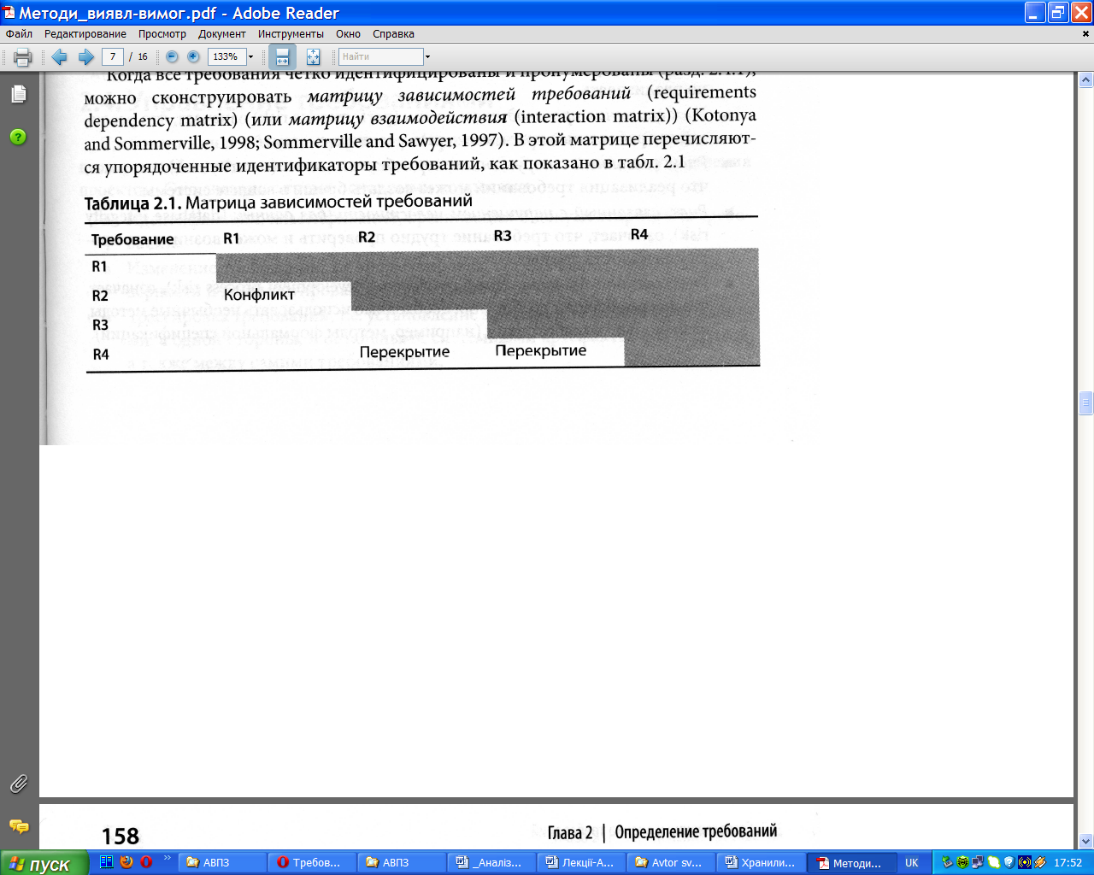Launch Firefox from the quick launch bar
Viewport: 1094px width, 875px height.
[126, 862]
